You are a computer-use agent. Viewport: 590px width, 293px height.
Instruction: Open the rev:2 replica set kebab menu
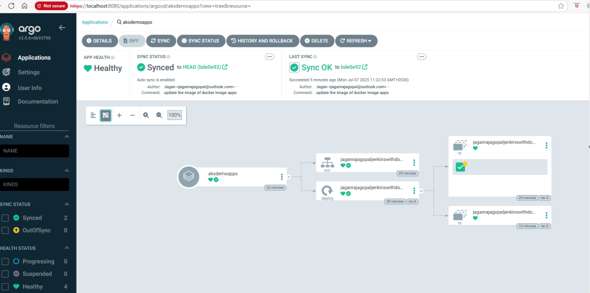(x=546, y=215)
